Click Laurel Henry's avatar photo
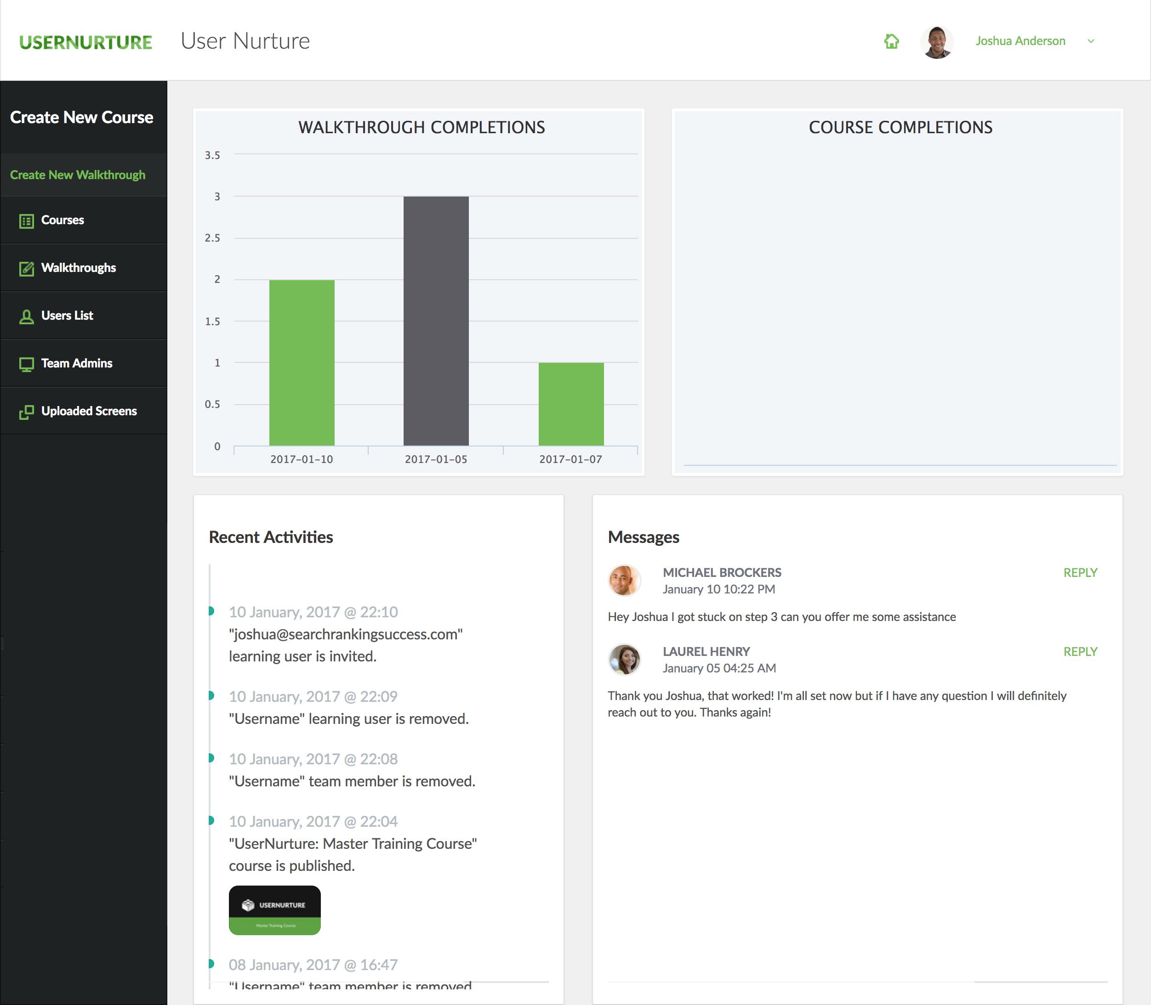 coord(624,659)
